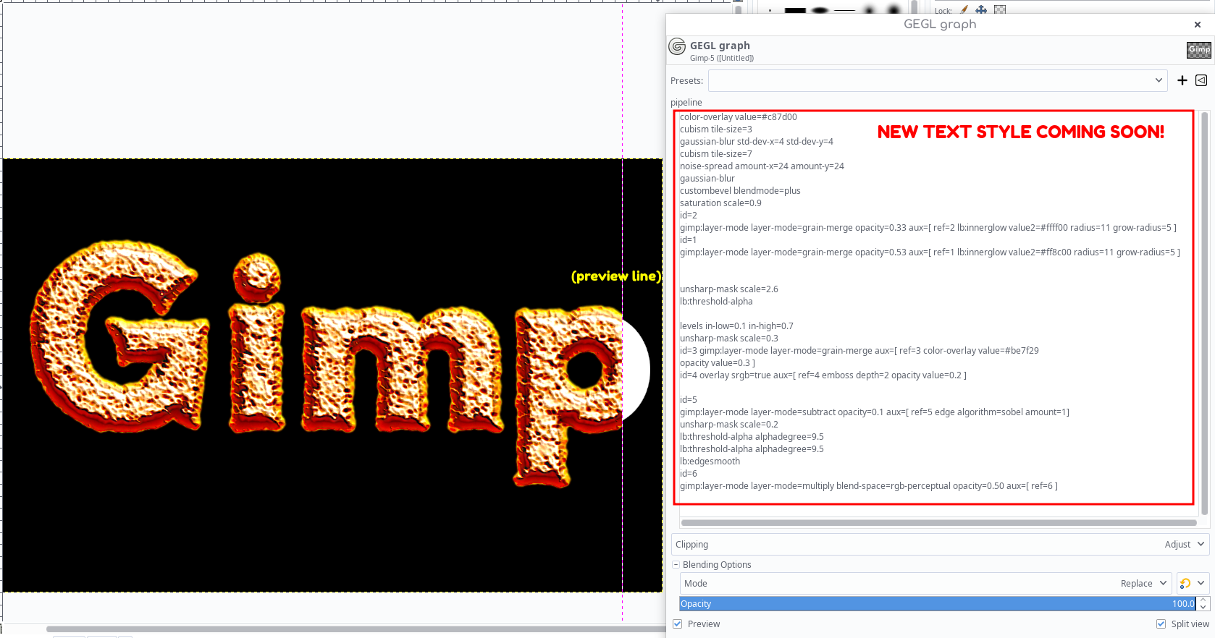Click the line 'opacity value=0.3 ]'
Image resolution: width=1215 pixels, height=638 pixels.
[718, 363]
